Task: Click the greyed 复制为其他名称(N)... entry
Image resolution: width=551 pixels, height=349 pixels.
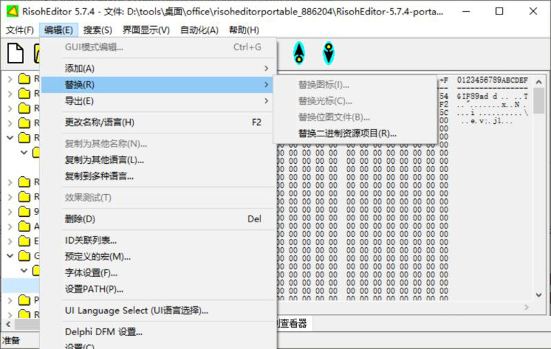Action: tap(158, 144)
